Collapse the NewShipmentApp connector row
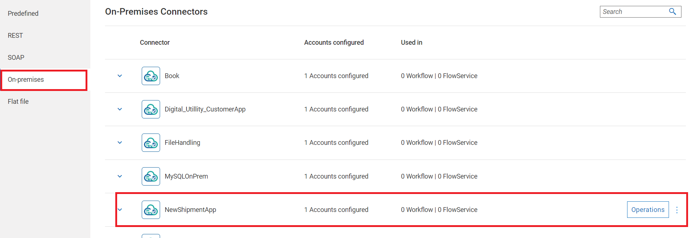 [119, 209]
